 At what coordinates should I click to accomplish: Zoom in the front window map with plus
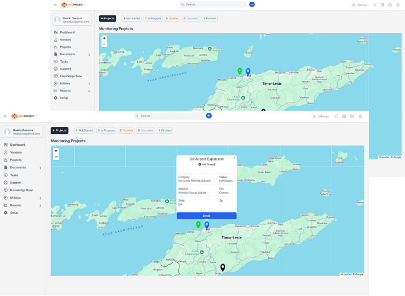(56, 151)
